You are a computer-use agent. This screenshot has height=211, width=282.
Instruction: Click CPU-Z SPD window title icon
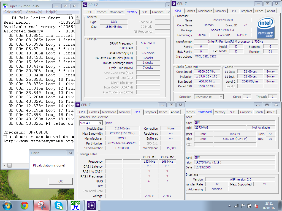[x=78, y=105]
